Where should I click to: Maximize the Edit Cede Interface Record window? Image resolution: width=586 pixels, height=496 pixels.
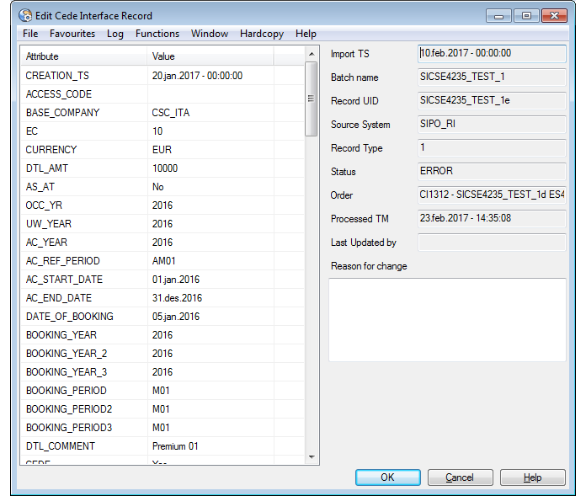click(526, 16)
